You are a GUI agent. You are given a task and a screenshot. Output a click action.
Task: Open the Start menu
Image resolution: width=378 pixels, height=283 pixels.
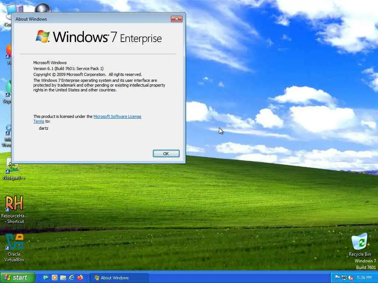pyautogui.click(x=17, y=277)
